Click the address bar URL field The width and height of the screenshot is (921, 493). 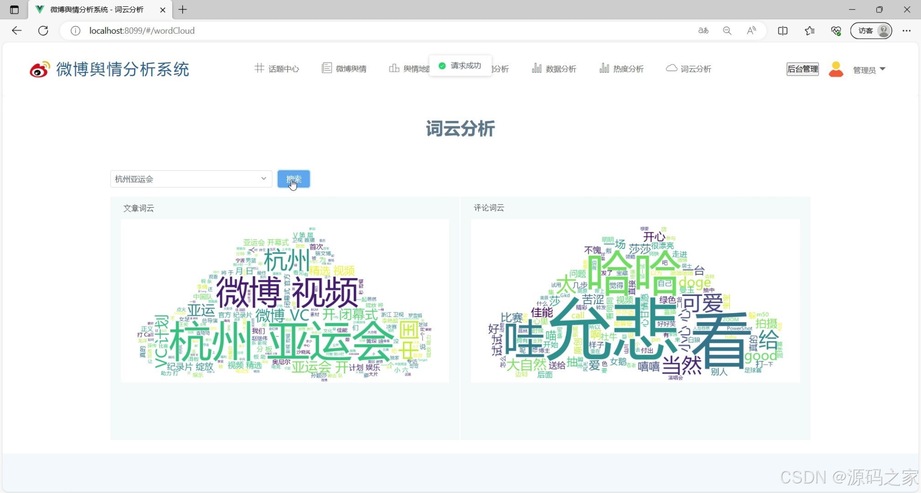[142, 31]
